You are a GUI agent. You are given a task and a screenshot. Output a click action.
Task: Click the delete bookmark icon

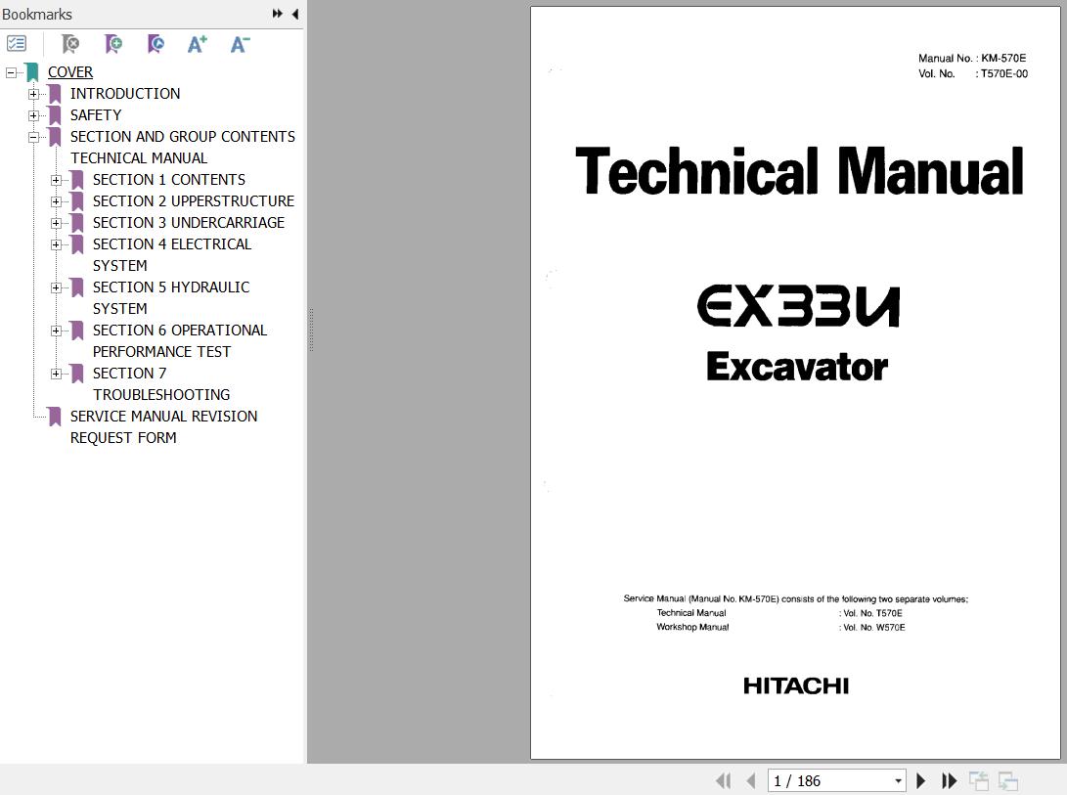pos(70,44)
